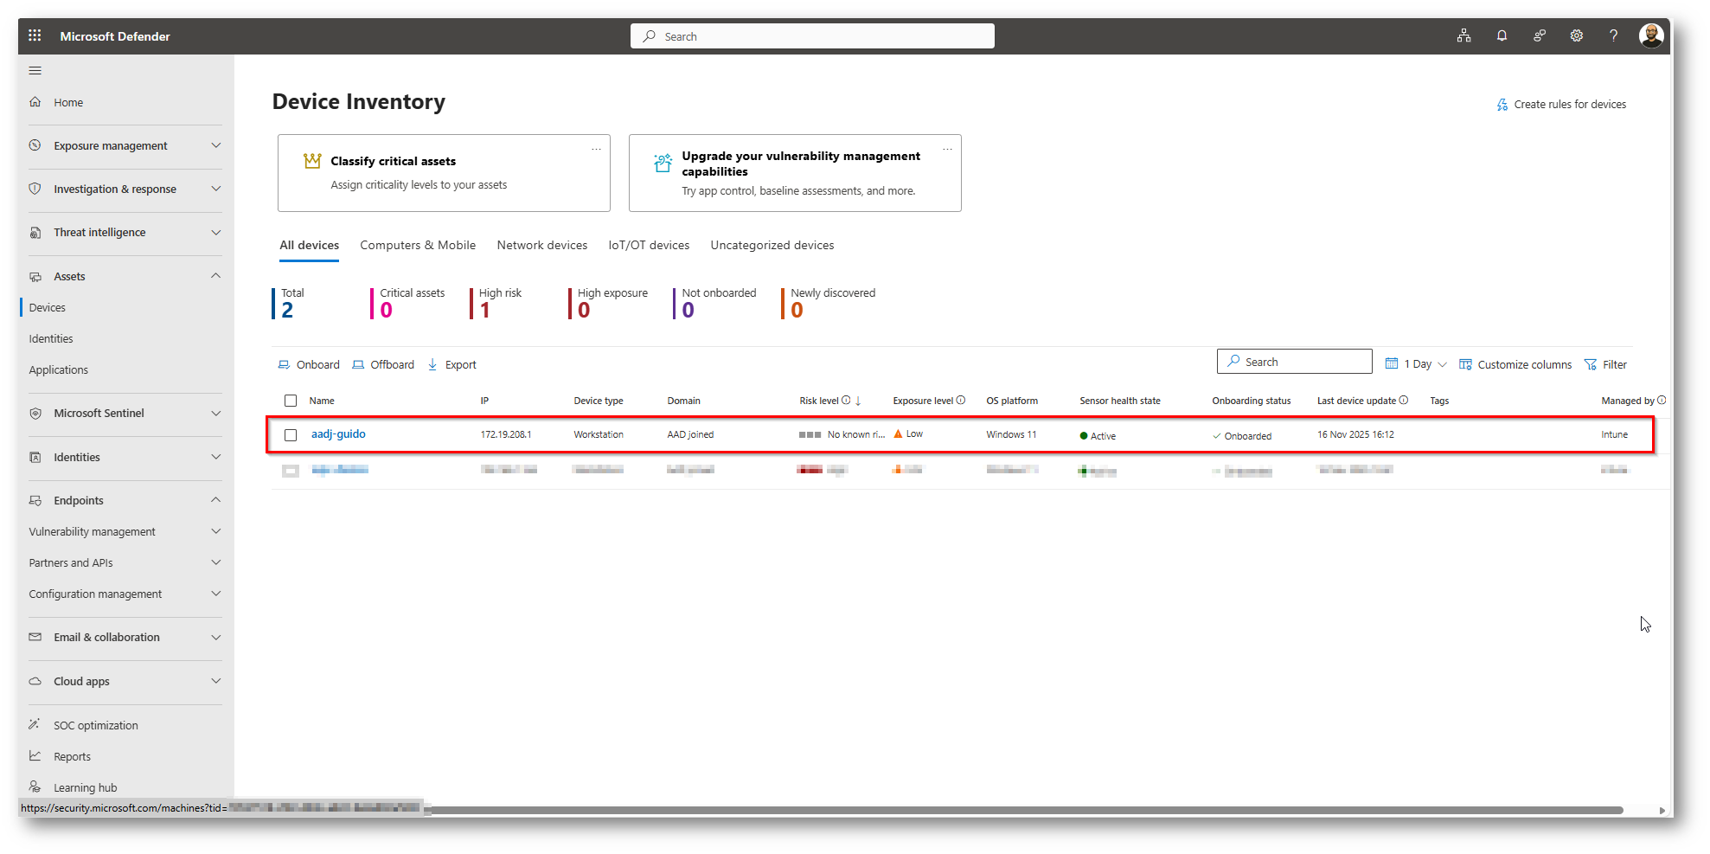Image resolution: width=1710 pixels, height=854 pixels.
Task: Expand the Microsoft Sentinel chevron
Action: coord(216,414)
